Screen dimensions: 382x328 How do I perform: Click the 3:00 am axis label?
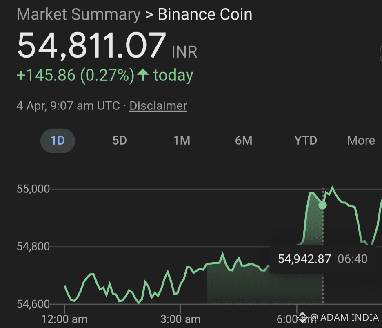(x=180, y=319)
